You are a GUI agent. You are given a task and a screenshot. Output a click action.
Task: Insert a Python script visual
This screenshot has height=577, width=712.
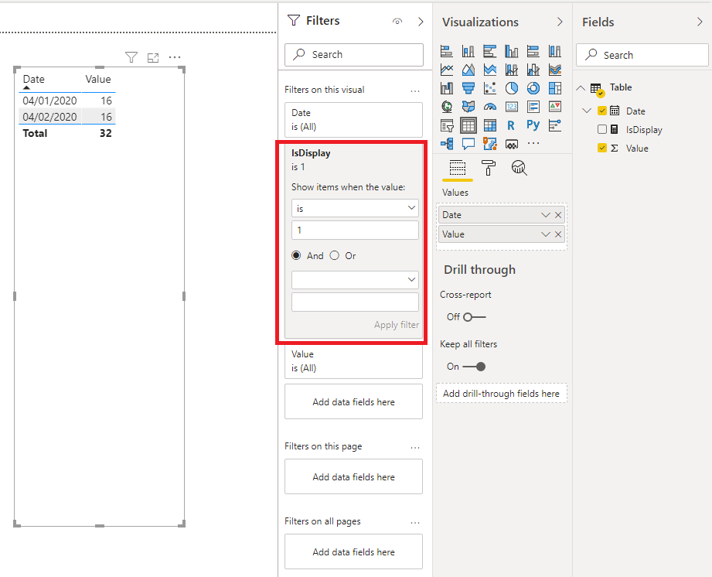(x=533, y=125)
